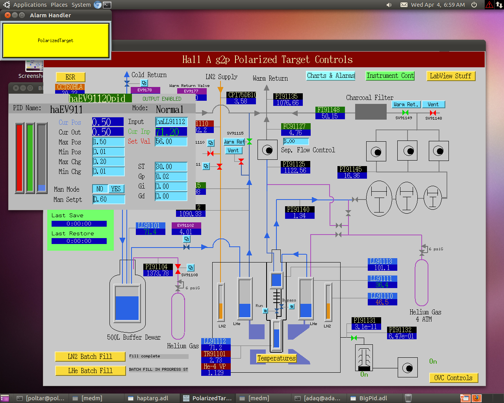Set Man Mode to YES
This screenshot has width=504, height=403.
click(116, 189)
